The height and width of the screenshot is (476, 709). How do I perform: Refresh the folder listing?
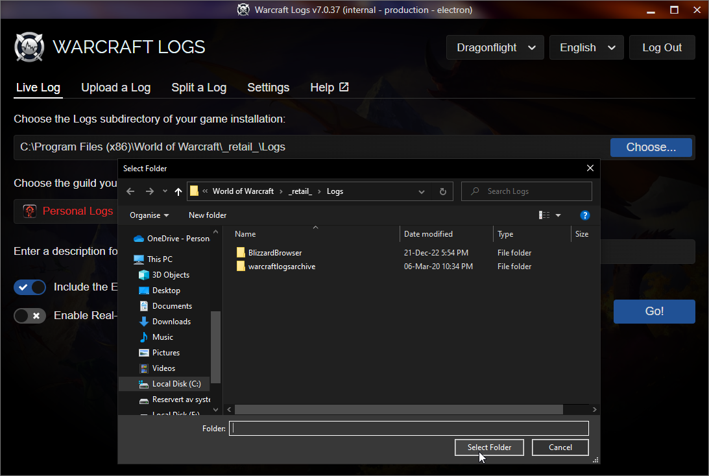point(442,191)
